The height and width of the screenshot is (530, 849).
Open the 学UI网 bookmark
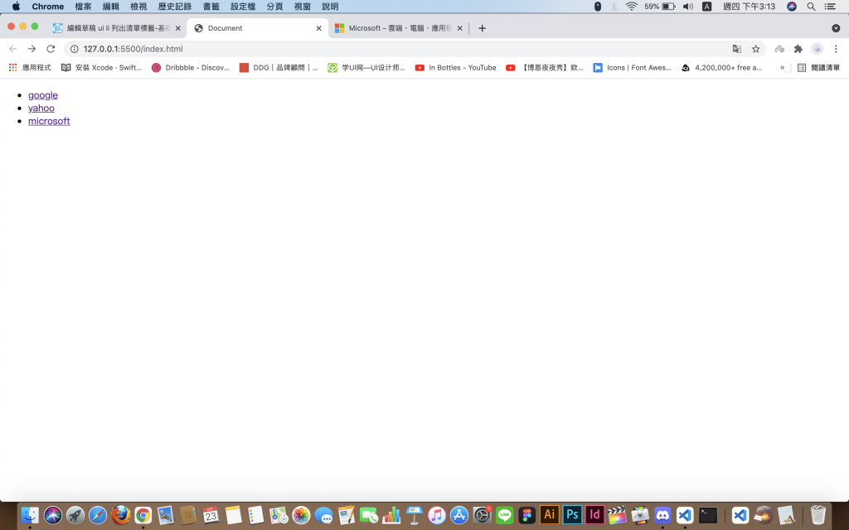[x=366, y=68]
